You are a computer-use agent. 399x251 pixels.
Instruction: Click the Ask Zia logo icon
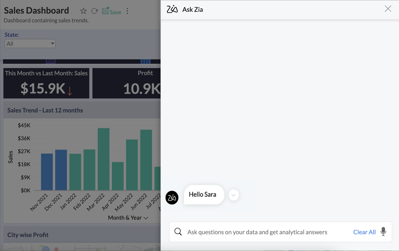click(172, 9)
